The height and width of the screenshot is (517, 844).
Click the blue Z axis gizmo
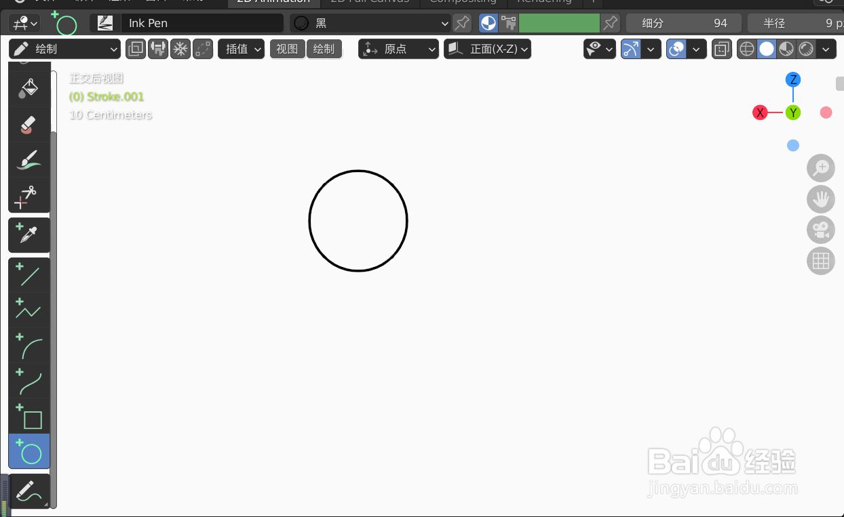coord(793,79)
